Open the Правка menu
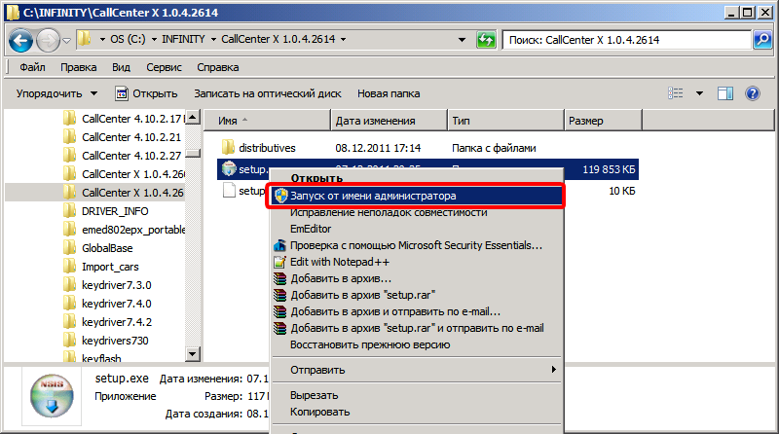Viewport: 779px width, 434px height. pyautogui.click(x=79, y=67)
